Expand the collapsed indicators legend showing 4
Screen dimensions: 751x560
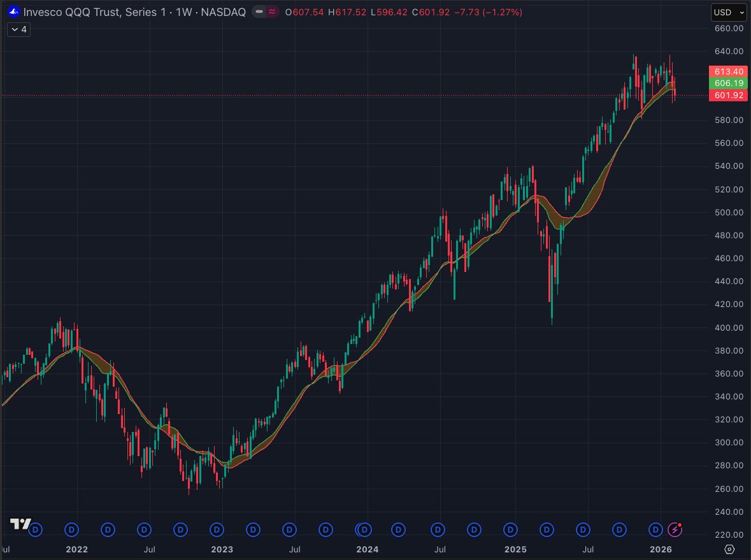point(18,29)
